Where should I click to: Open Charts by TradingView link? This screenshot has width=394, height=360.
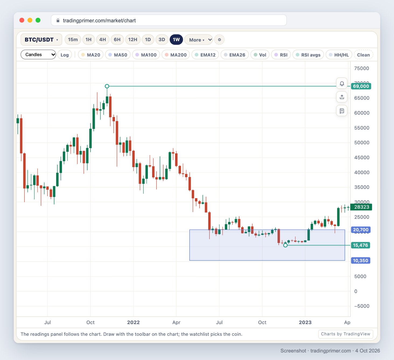(346, 334)
